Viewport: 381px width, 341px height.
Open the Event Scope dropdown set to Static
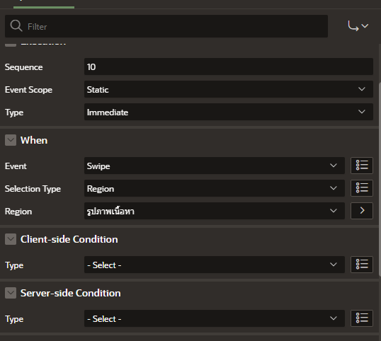229,89
